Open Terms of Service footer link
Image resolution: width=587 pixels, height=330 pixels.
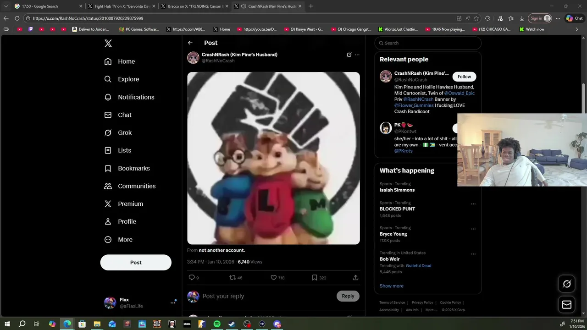tap(392, 302)
